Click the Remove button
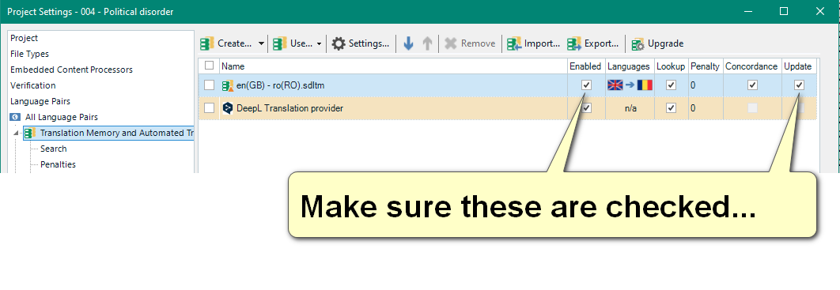The image size is (840, 290). 471,44
